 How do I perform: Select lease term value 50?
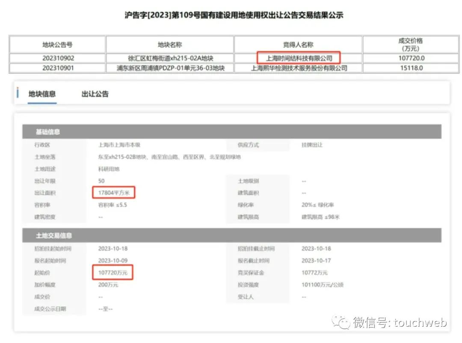(101, 181)
